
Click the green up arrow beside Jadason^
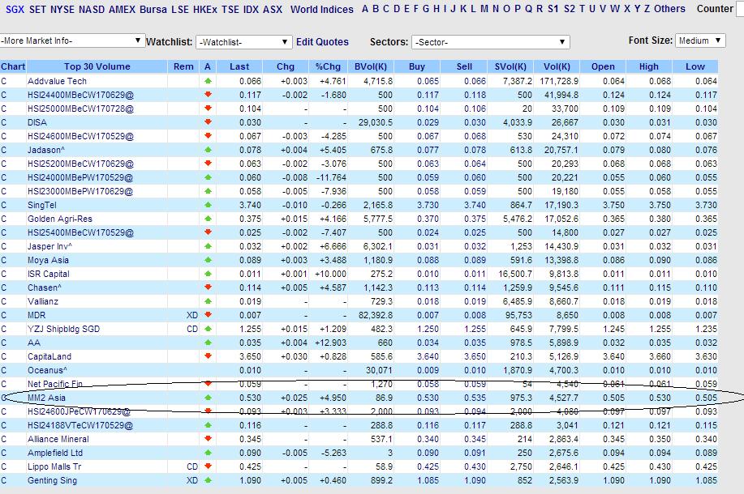pyautogui.click(x=209, y=150)
